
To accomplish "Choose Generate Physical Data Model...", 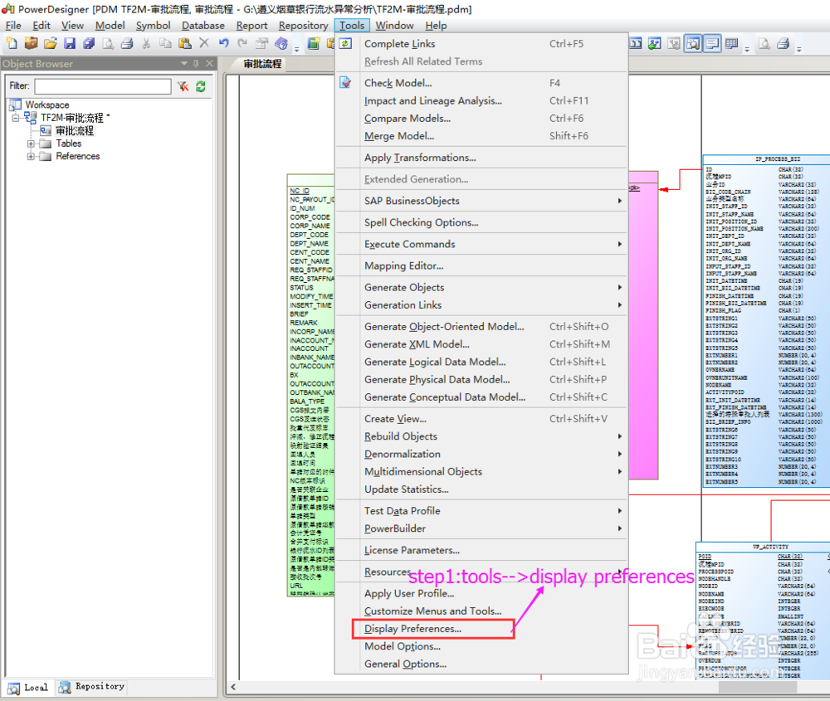I will [481, 379].
